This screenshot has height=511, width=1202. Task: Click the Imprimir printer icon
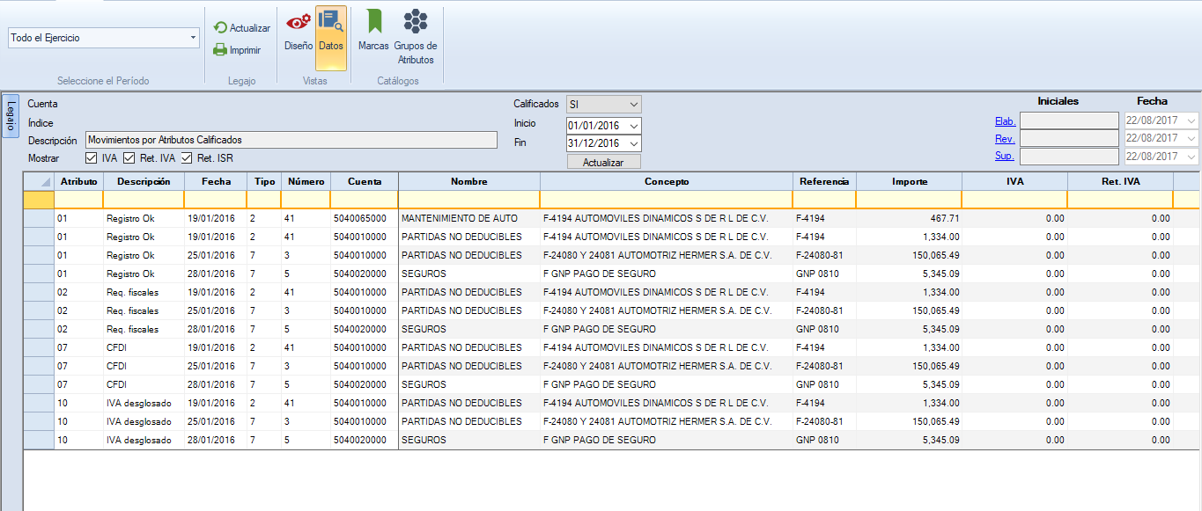click(x=220, y=50)
